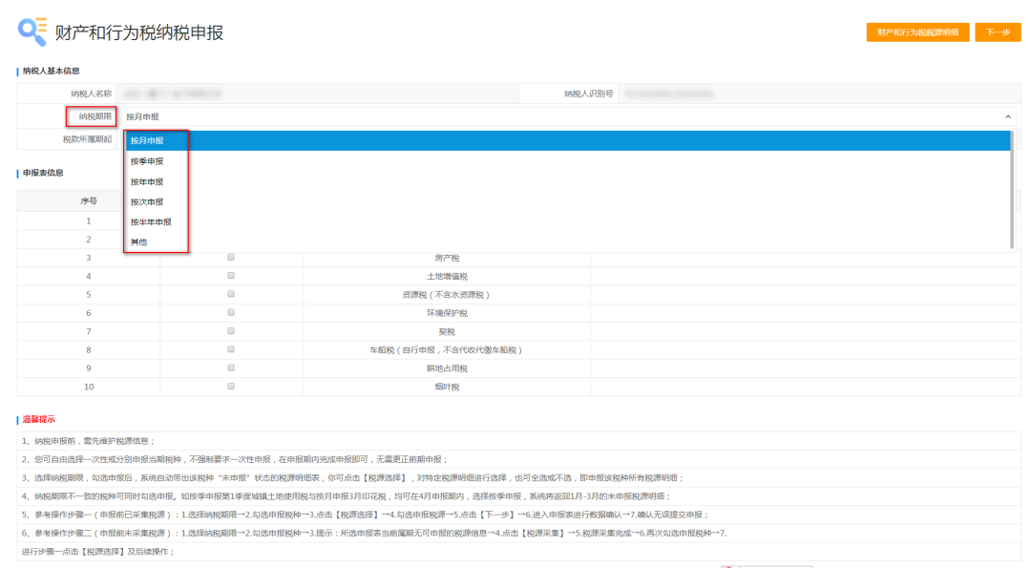Tick the checkbox for 土地增值税
1031x568 pixels.
coord(231,276)
